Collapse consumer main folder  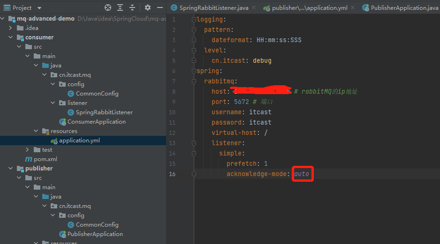tap(27, 56)
